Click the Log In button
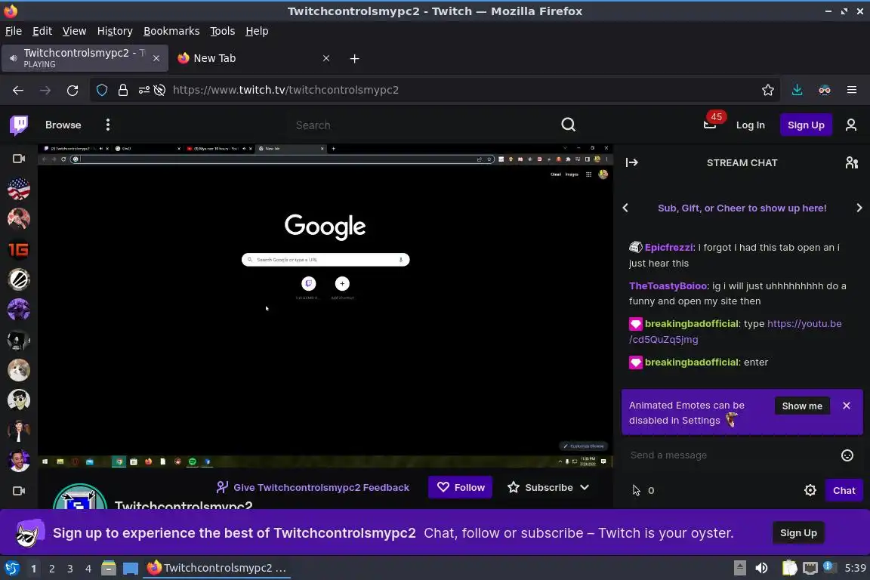Viewport: 870px width, 580px height. point(750,125)
